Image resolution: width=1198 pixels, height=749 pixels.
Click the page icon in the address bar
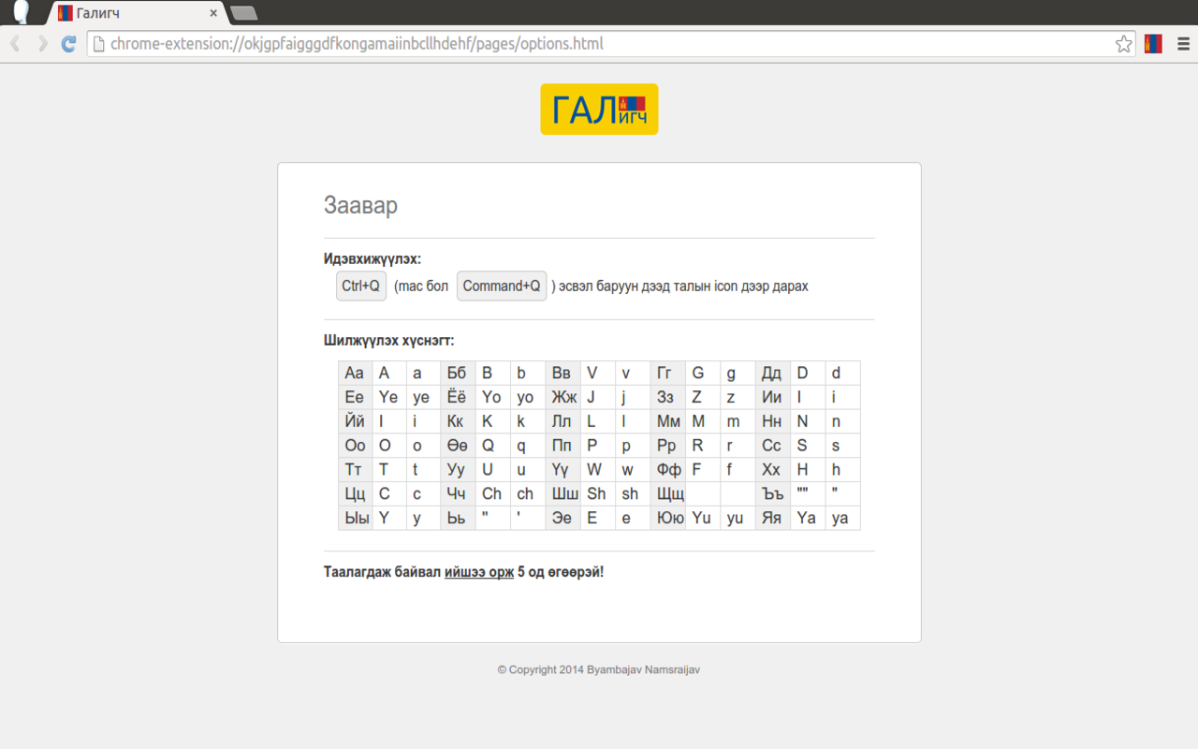tap(98, 44)
